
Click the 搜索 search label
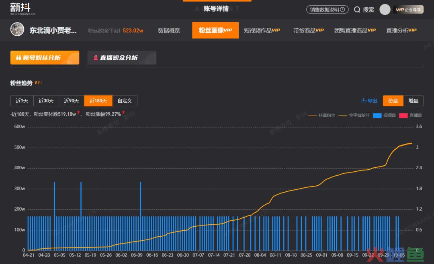pos(368,10)
